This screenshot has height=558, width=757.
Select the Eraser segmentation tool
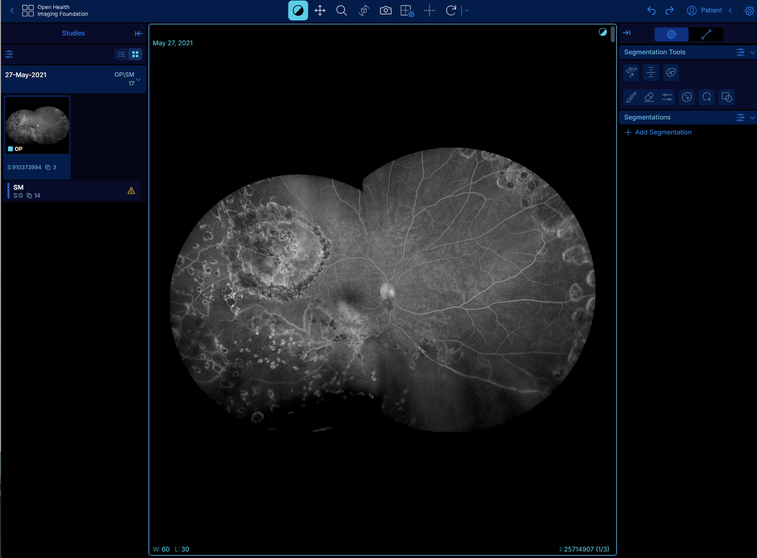649,97
